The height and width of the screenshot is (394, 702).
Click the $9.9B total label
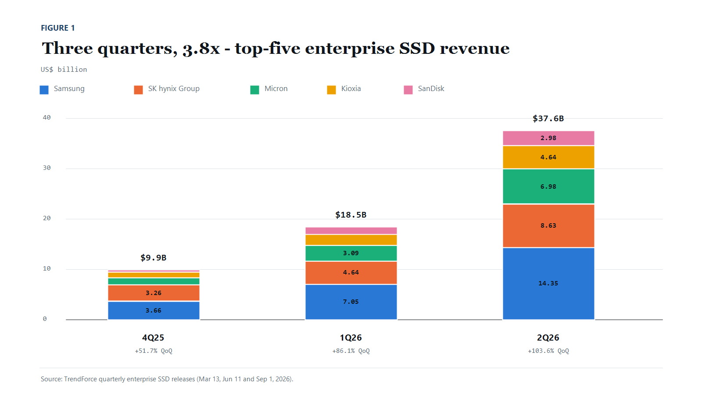coord(154,258)
